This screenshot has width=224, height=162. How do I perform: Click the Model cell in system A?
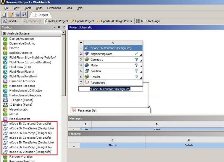click(113, 65)
